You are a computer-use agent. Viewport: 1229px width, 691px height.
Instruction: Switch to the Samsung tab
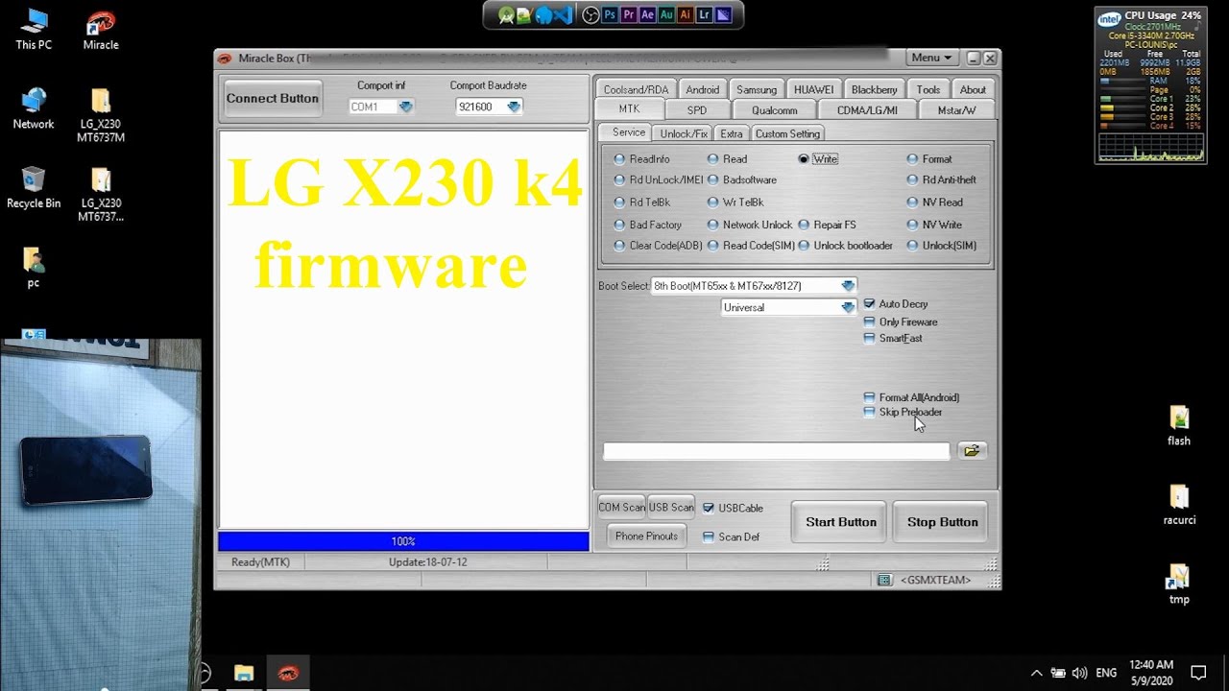click(x=757, y=89)
